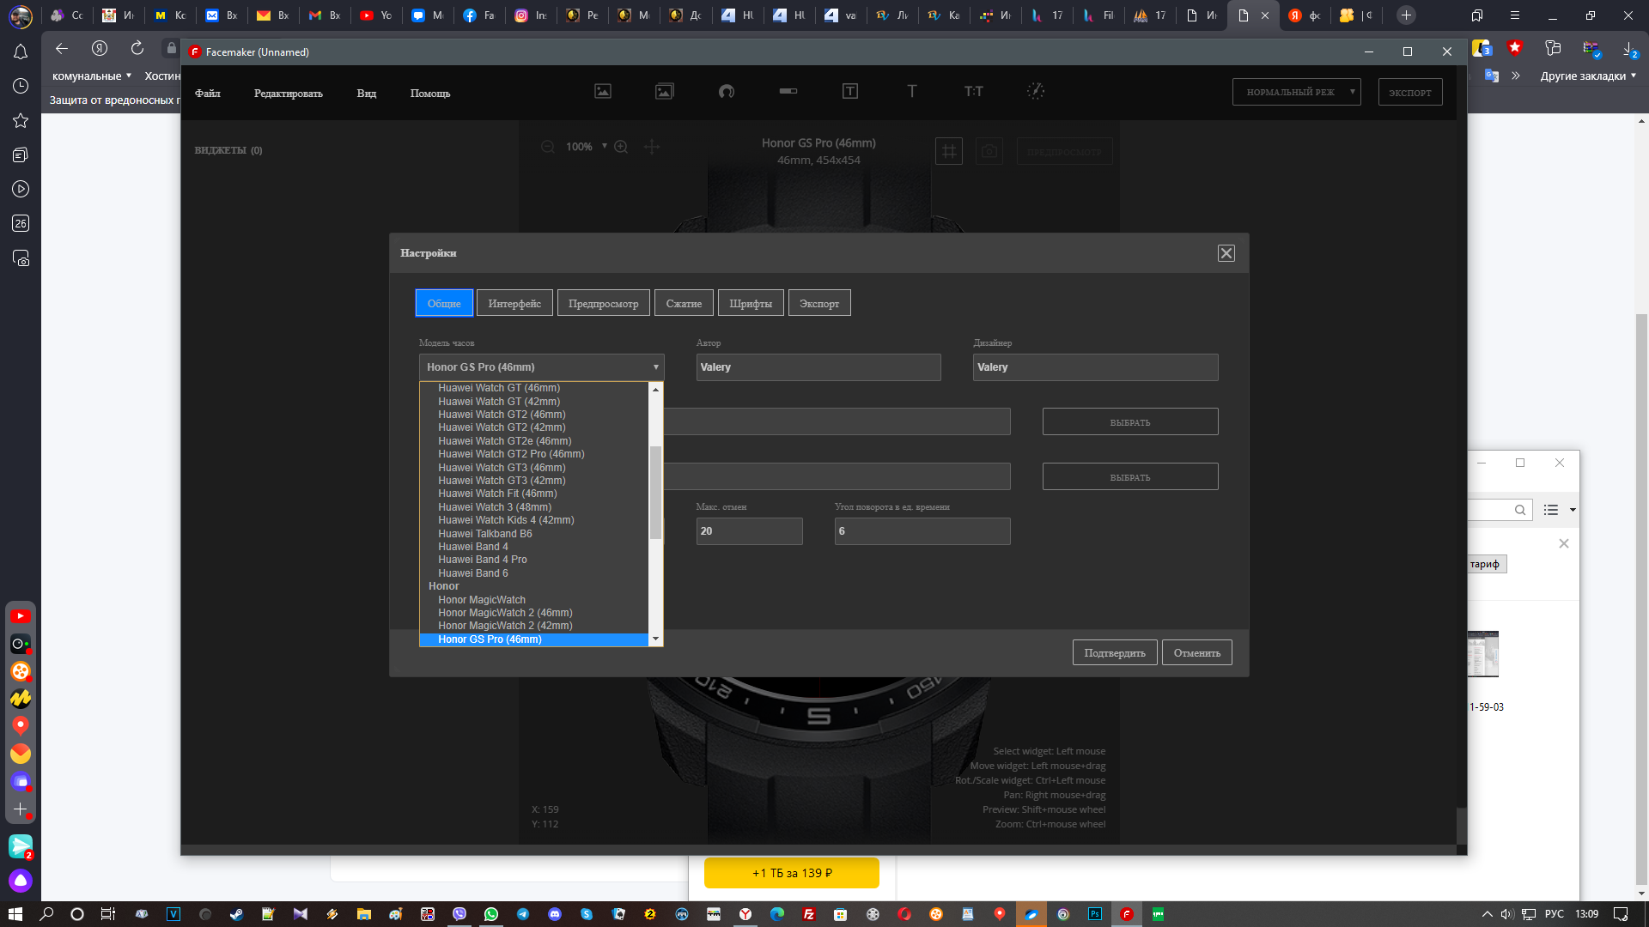Screen dimensions: 1649x927
Task: Select the arc progress widget icon
Action: (x=727, y=91)
